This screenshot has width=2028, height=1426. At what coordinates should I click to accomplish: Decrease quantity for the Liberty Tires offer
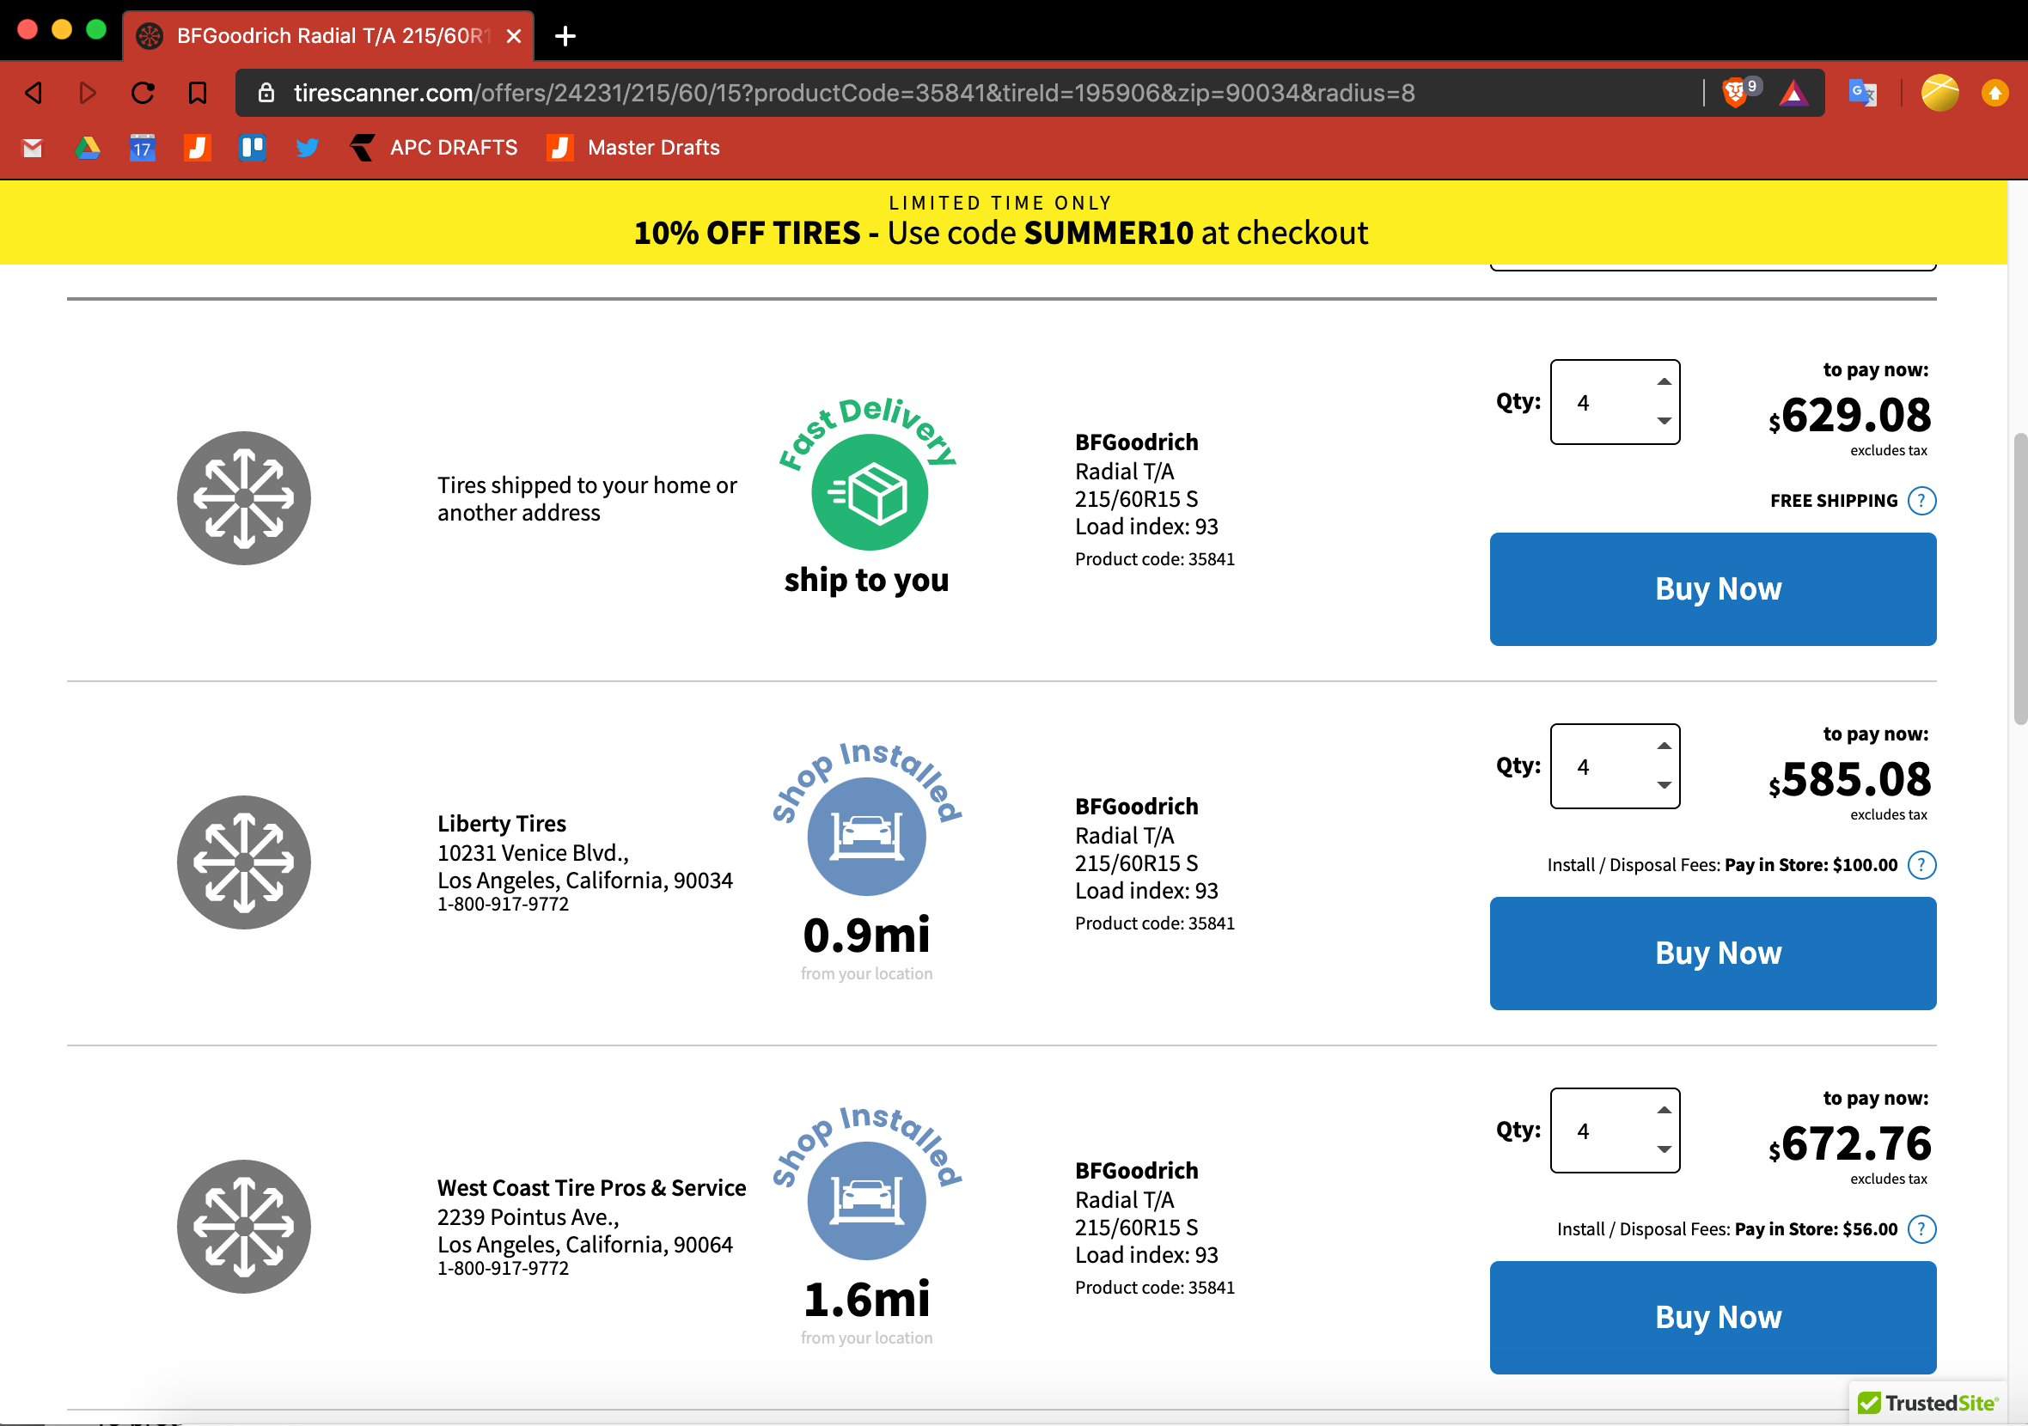1663,785
